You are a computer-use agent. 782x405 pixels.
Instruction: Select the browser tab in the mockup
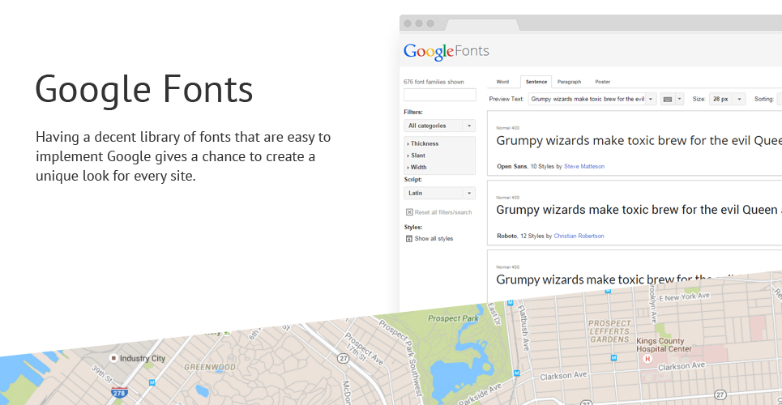(x=482, y=24)
